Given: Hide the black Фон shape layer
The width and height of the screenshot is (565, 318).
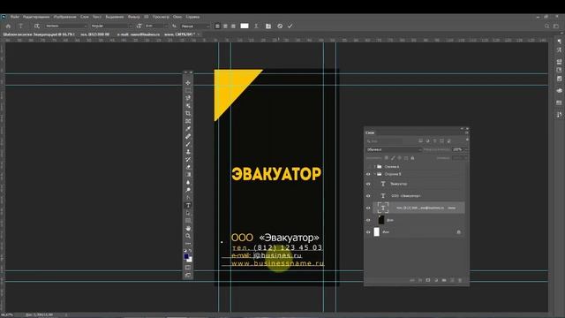Looking at the screenshot, I should click(368, 220).
